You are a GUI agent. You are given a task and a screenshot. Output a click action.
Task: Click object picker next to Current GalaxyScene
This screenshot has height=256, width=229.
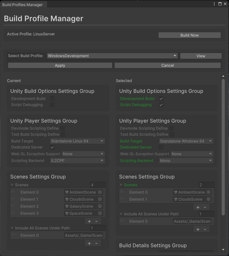(x=100, y=206)
